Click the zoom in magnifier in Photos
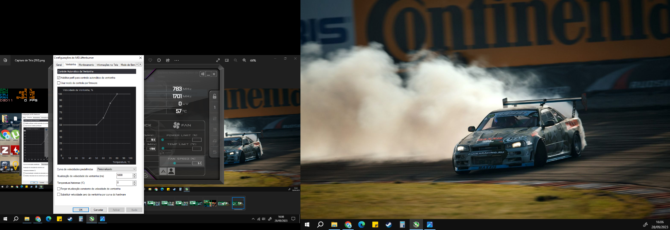This screenshot has height=230, width=670. [x=244, y=60]
